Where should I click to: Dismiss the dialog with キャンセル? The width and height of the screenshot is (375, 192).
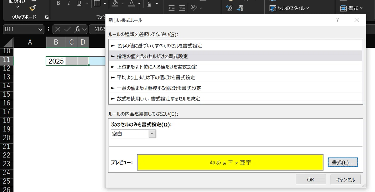(345, 180)
